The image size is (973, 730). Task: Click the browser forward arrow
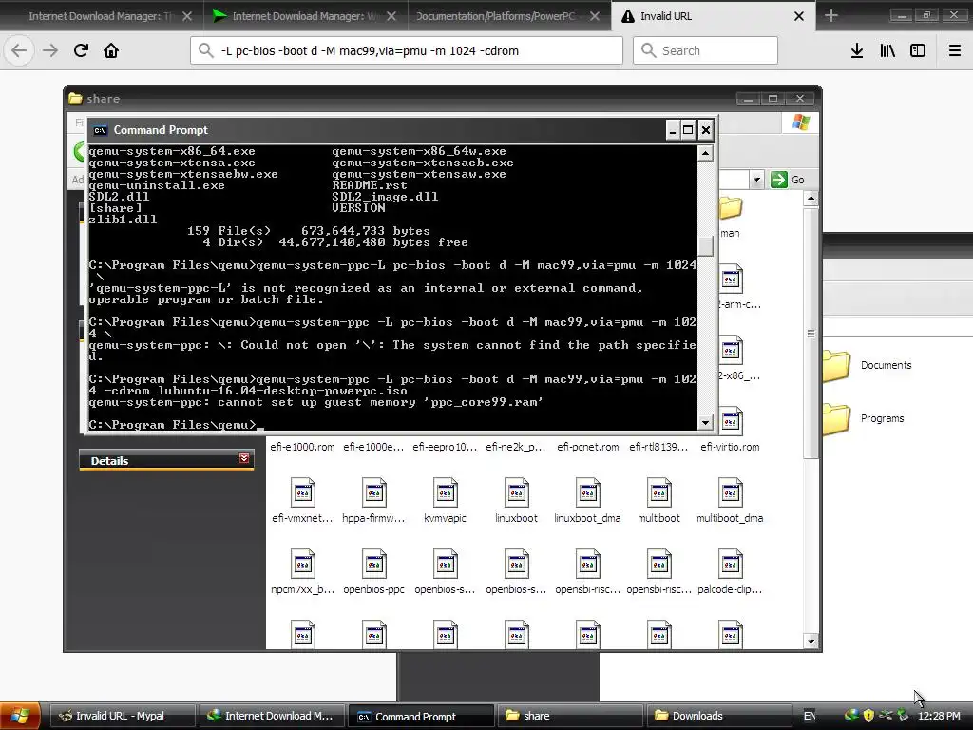click(x=50, y=50)
